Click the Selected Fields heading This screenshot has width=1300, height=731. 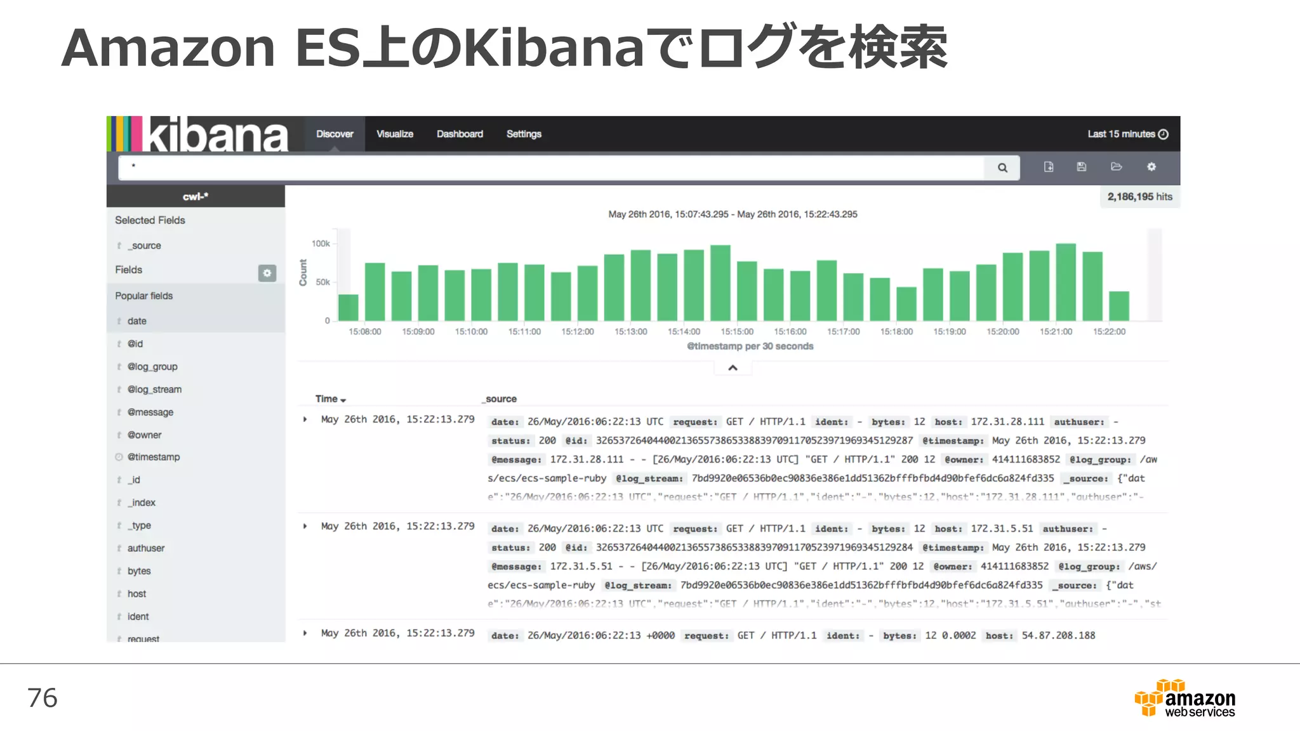tap(150, 220)
